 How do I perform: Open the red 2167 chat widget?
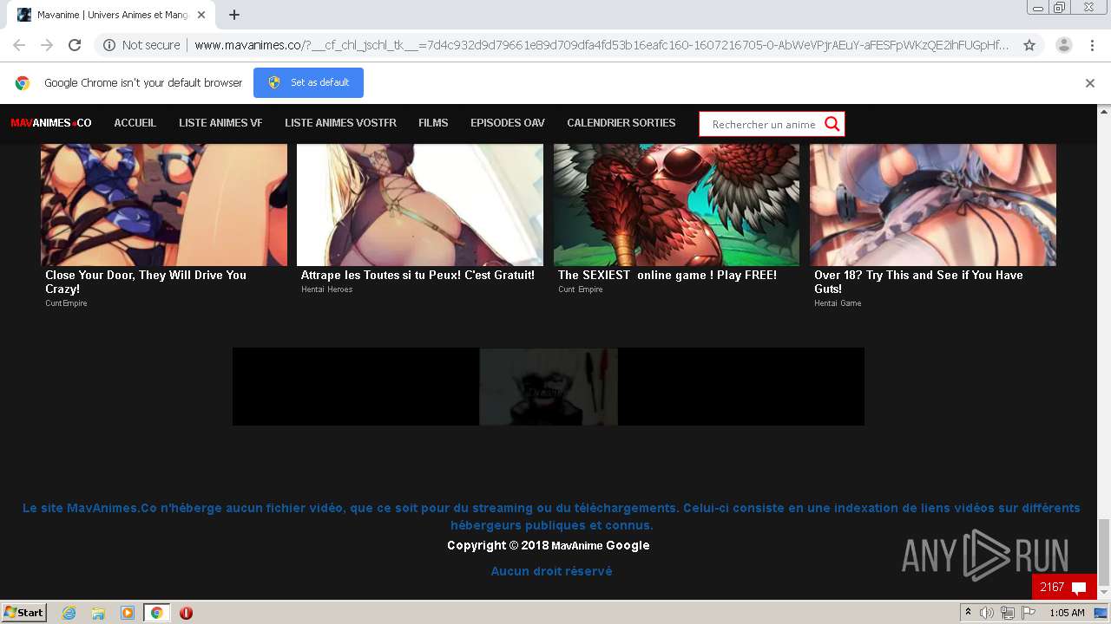coord(1064,587)
